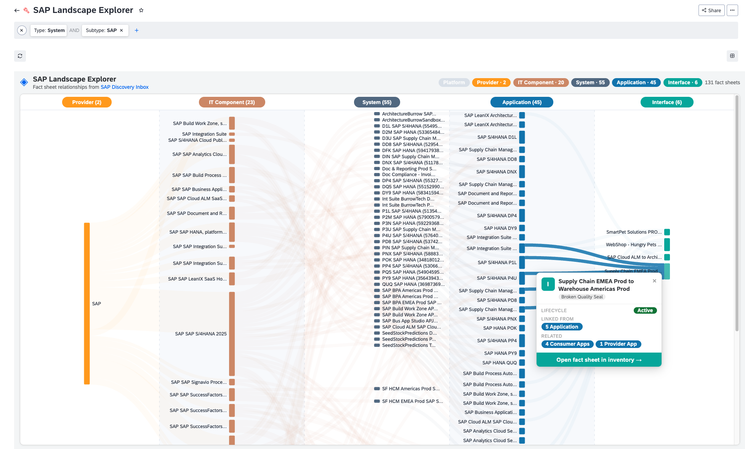Refresh the landscape diagram

[x=20, y=56]
